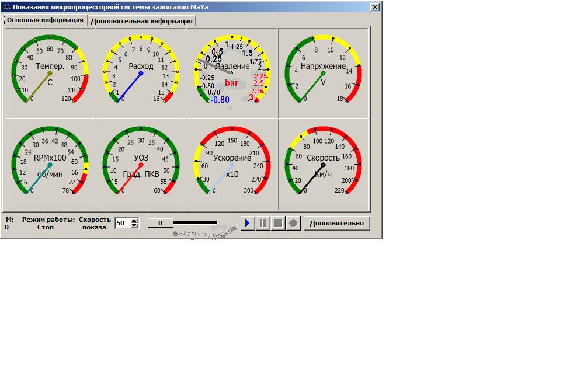The image size is (584, 390).
Task: Select the Ускорение acceleration gauge
Action: [232, 165]
